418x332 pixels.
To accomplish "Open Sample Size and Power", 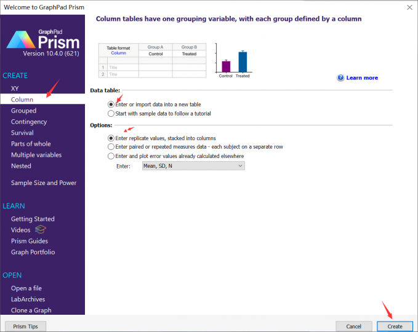I will [x=44, y=183].
